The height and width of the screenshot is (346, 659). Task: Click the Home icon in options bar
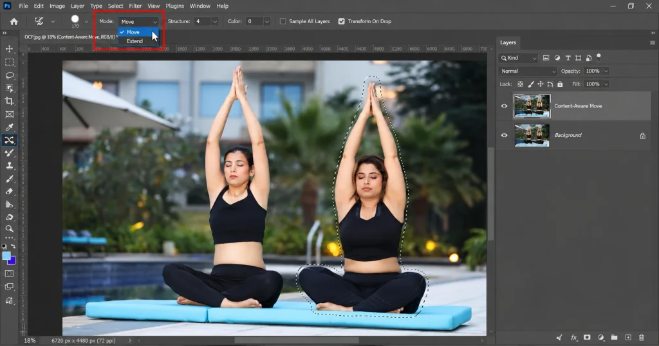tap(14, 21)
